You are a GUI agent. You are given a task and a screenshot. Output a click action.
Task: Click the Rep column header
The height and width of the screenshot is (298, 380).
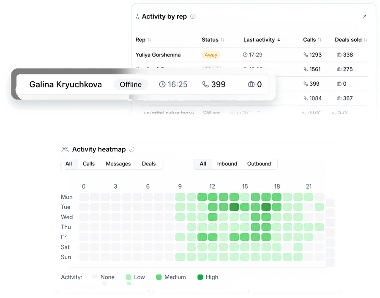pyautogui.click(x=141, y=40)
